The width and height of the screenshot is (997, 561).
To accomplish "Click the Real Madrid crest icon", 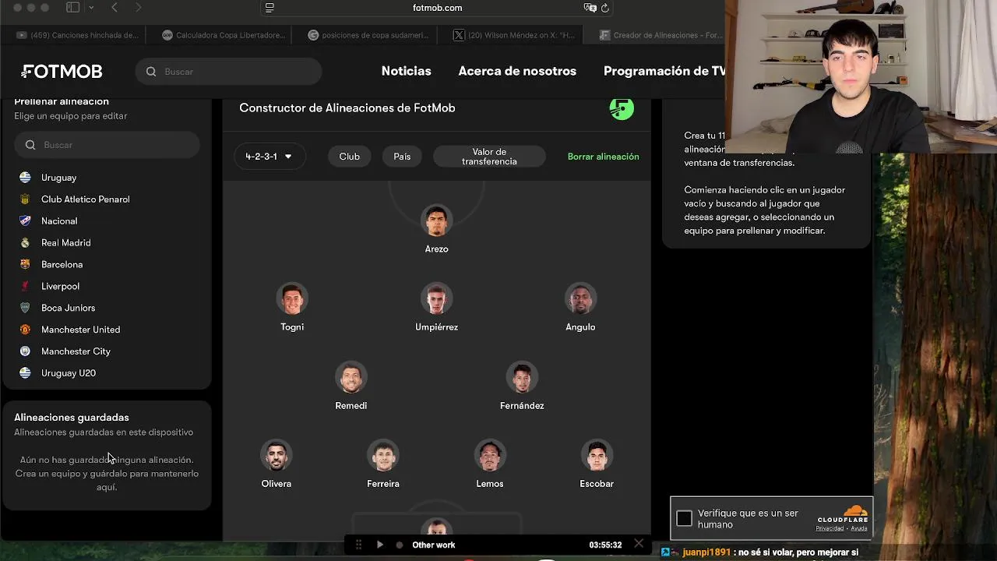I will pyautogui.click(x=25, y=243).
